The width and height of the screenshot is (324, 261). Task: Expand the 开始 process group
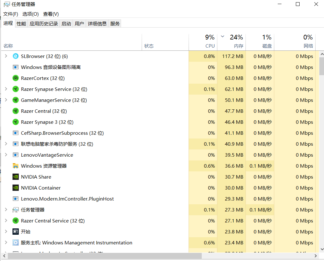tap(6, 232)
